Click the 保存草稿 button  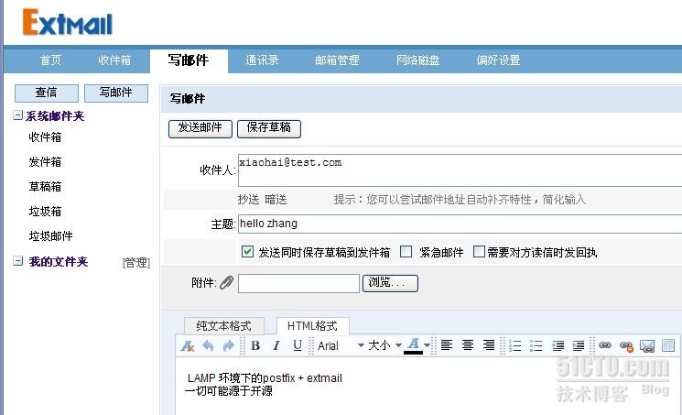pyautogui.click(x=269, y=128)
